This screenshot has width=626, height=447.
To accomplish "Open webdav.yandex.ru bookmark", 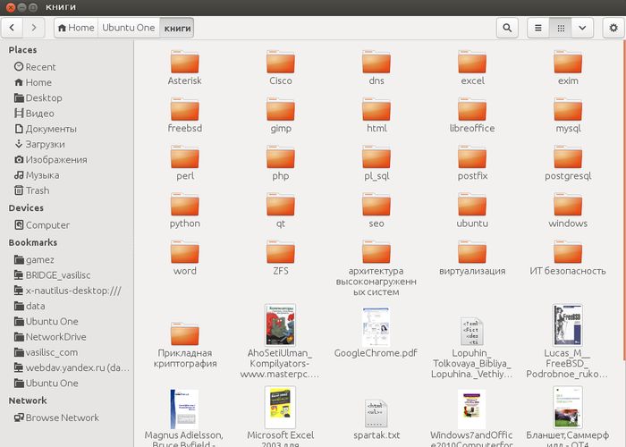I will coord(71,367).
